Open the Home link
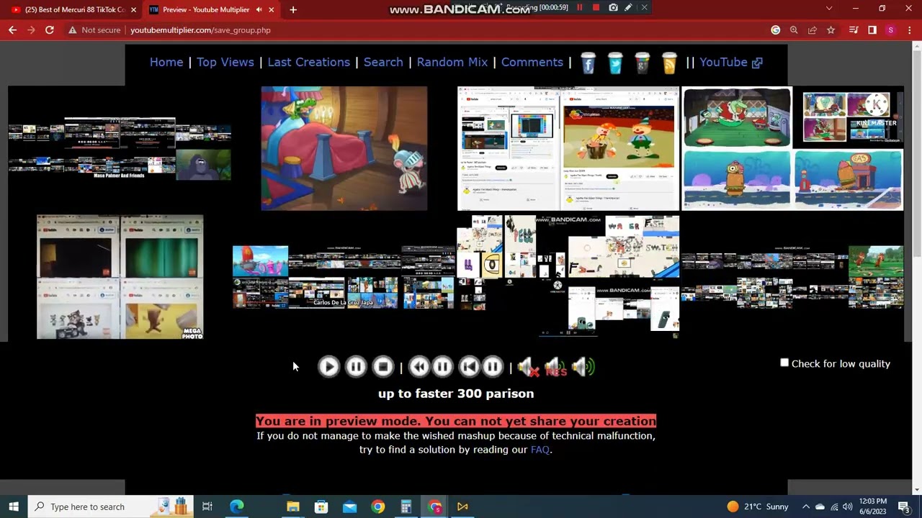Screen dimensions: 922x518 pos(166,62)
